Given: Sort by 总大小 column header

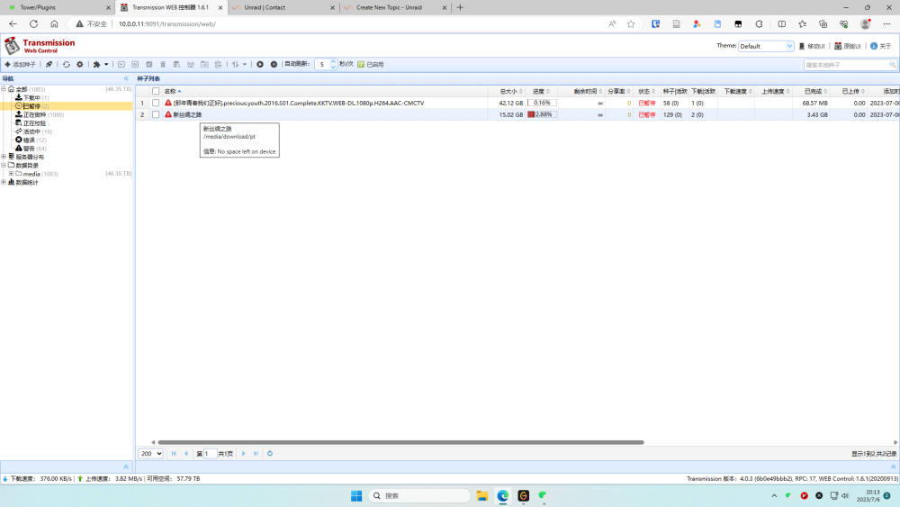Looking at the screenshot, I should (508, 91).
